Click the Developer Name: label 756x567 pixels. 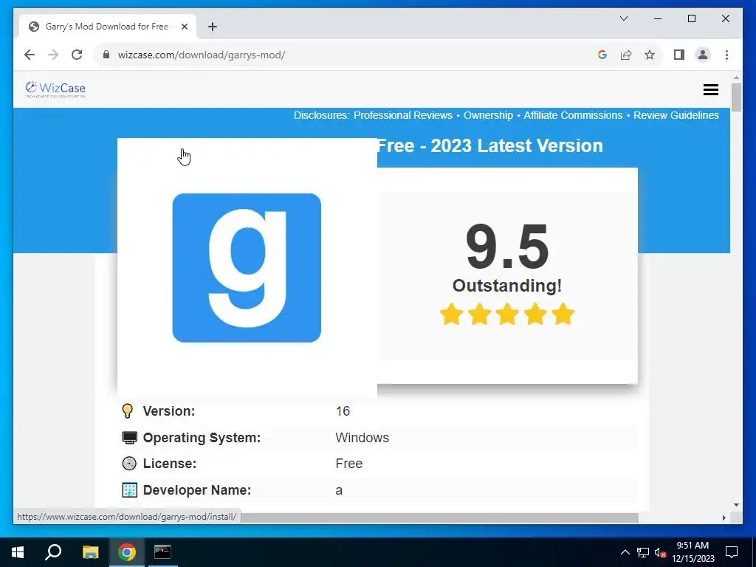click(197, 490)
